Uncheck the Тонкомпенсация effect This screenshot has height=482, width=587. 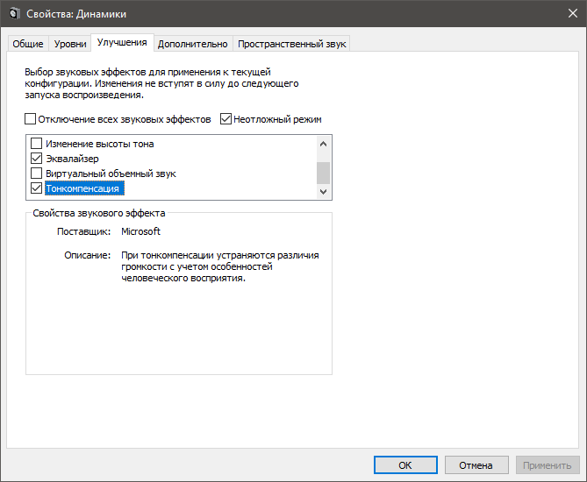click(37, 188)
